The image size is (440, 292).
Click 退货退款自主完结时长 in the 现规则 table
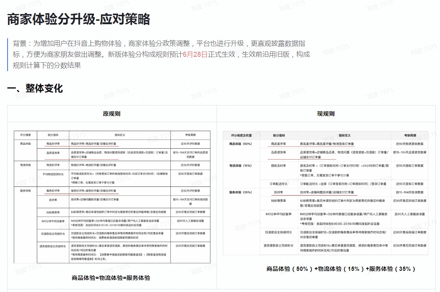pyautogui.click(x=278, y=245)
